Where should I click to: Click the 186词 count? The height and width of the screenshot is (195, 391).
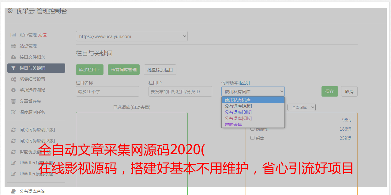coord(345,129)
